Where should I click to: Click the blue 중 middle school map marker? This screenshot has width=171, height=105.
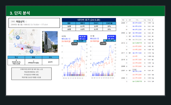18,37
